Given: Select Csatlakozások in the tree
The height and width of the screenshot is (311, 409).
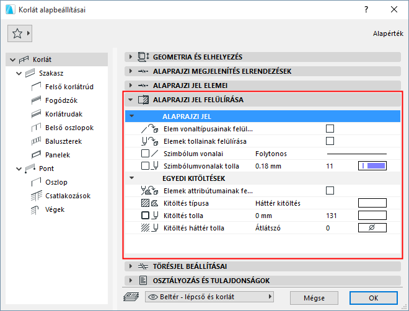Looking at the screenshot, I should coord(68,196).
